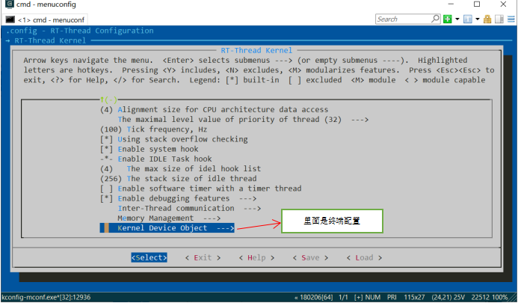Click the < Save > button
This screenshot has height=303, width=518.
point(310,257)
